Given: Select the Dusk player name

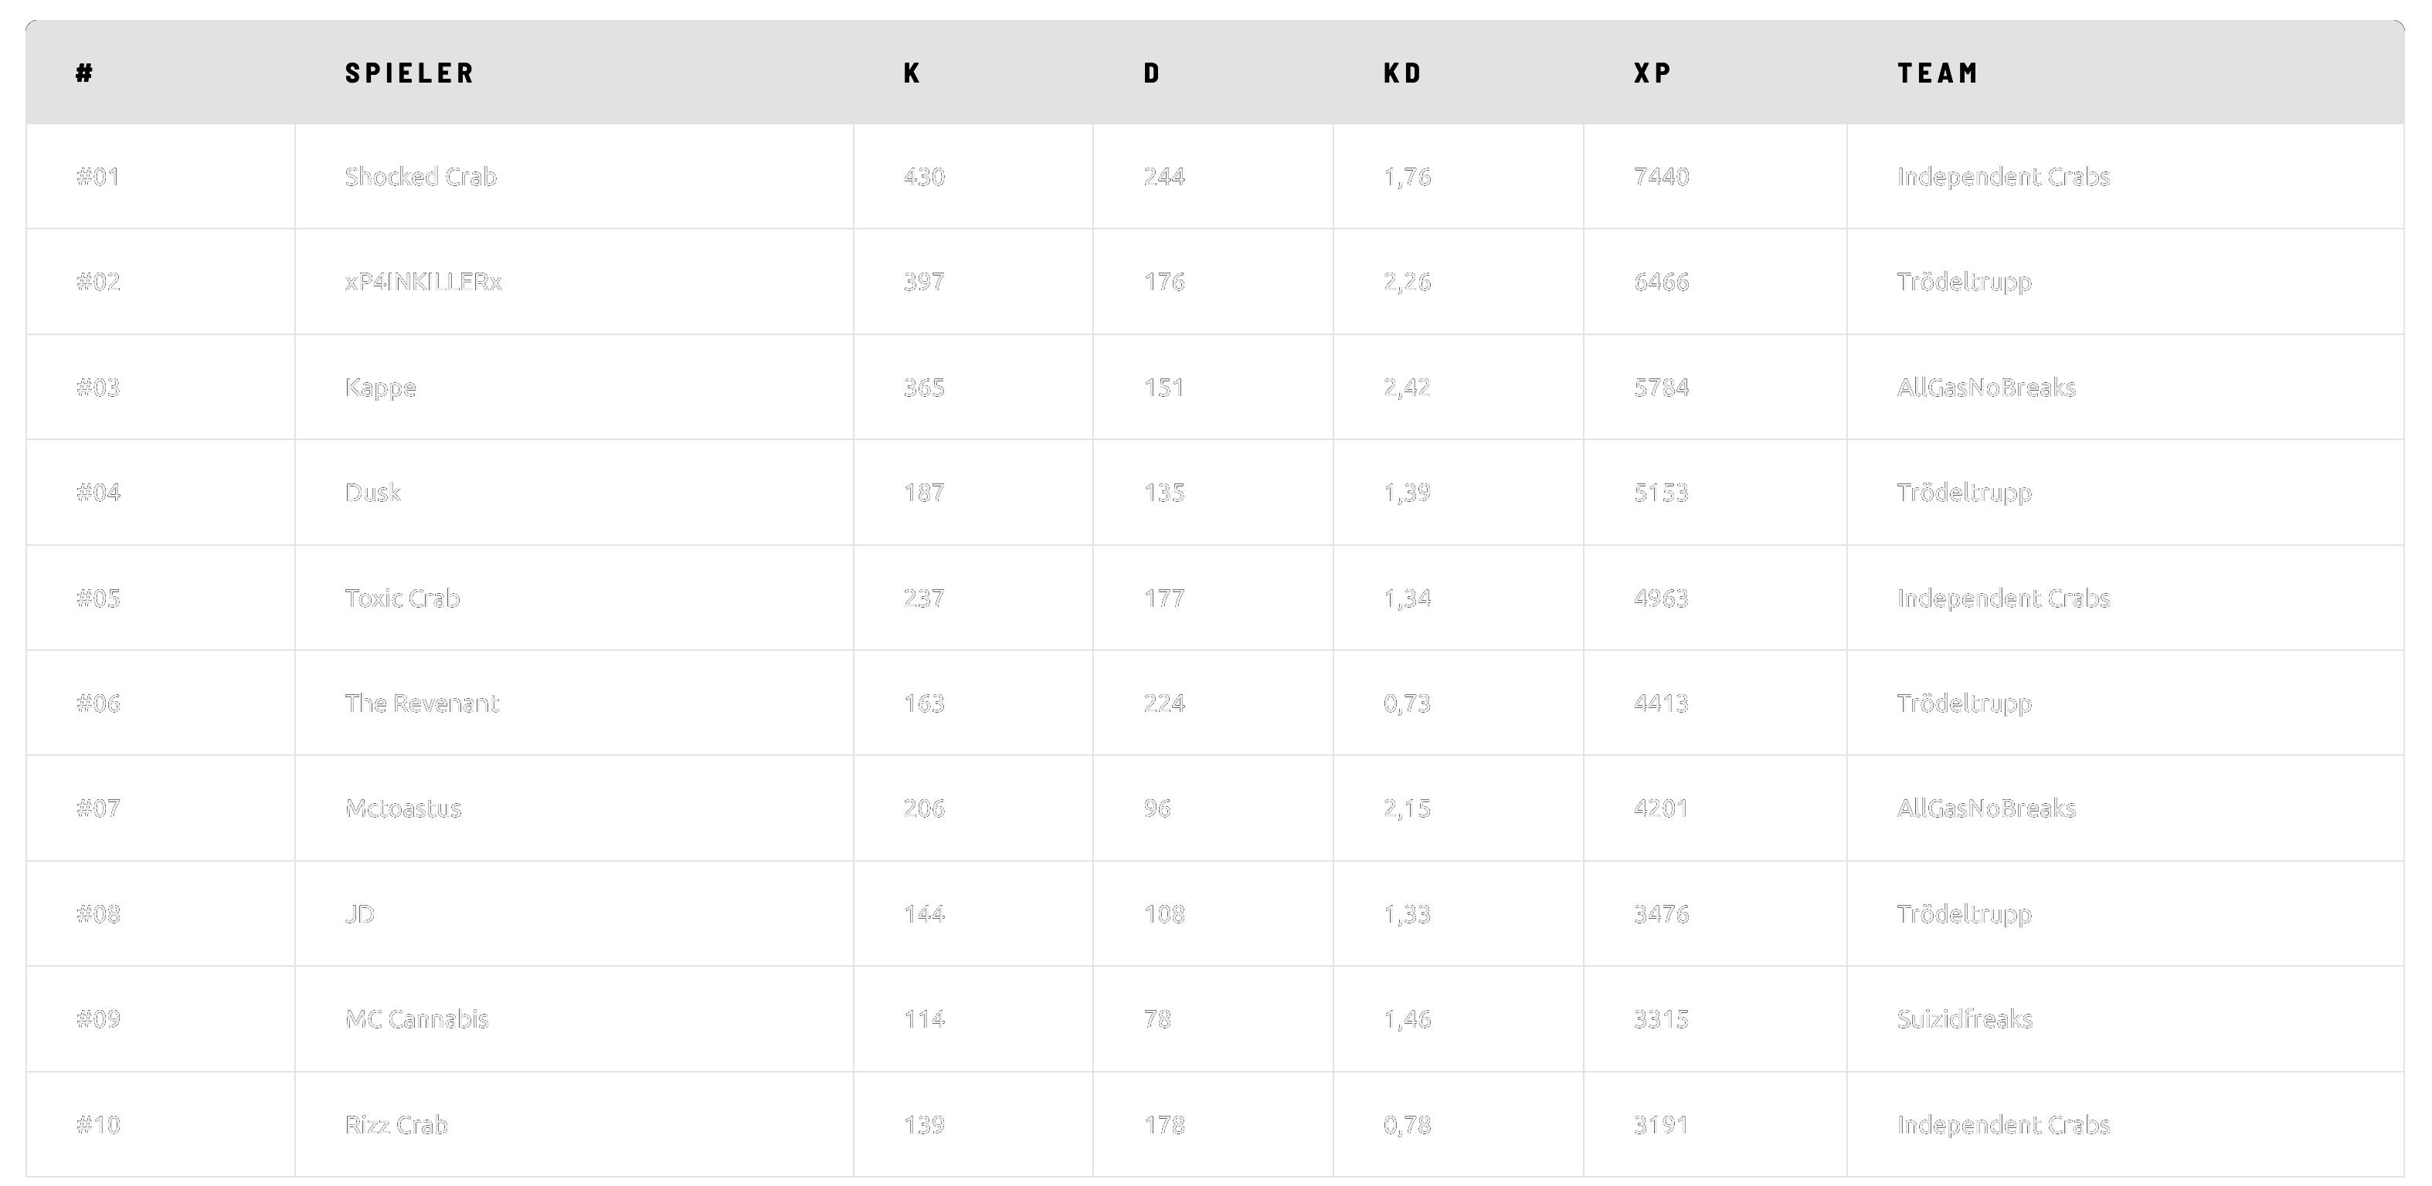Looking at the screenshot, I should click(372, 493).
